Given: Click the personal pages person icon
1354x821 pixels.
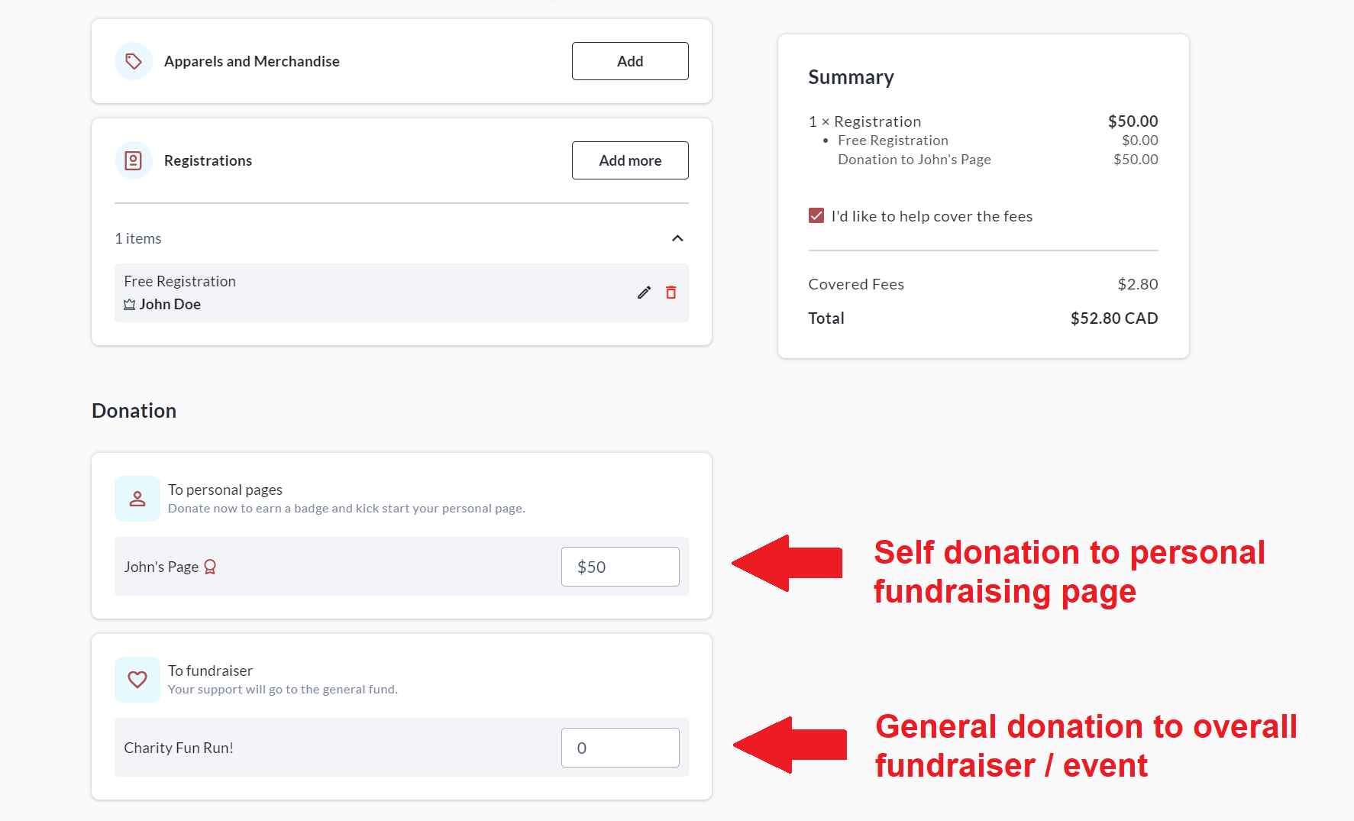Looking at the screenshot, I should pos(137,499).
